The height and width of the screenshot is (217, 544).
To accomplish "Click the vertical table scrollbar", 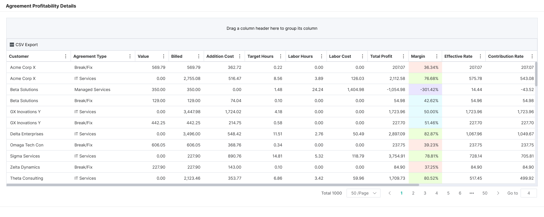I will [x=536, y=74].
